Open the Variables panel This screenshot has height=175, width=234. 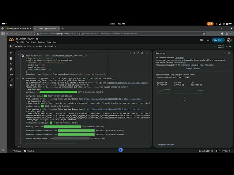(x=16, y=151)
